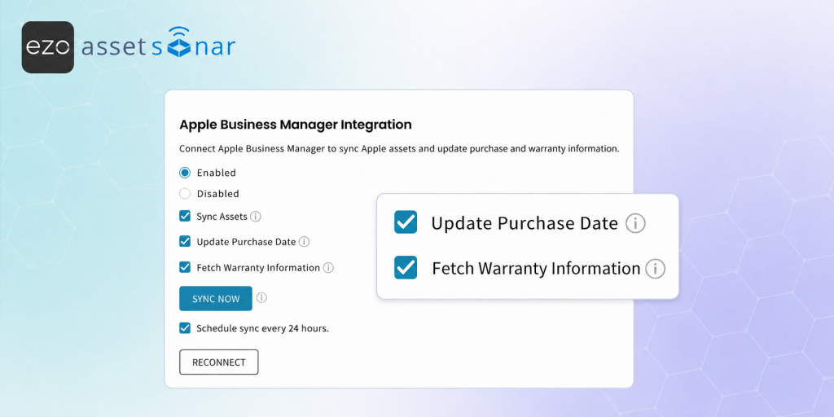This screenshot has height=417, width=834.
Task: Click the EZO logo square
Action: click(48, 47)
